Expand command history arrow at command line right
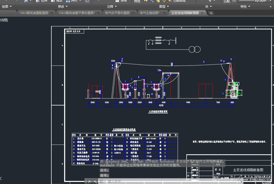Screen dimensions: 274x184 pyautogui.click(x=242, y=181)
